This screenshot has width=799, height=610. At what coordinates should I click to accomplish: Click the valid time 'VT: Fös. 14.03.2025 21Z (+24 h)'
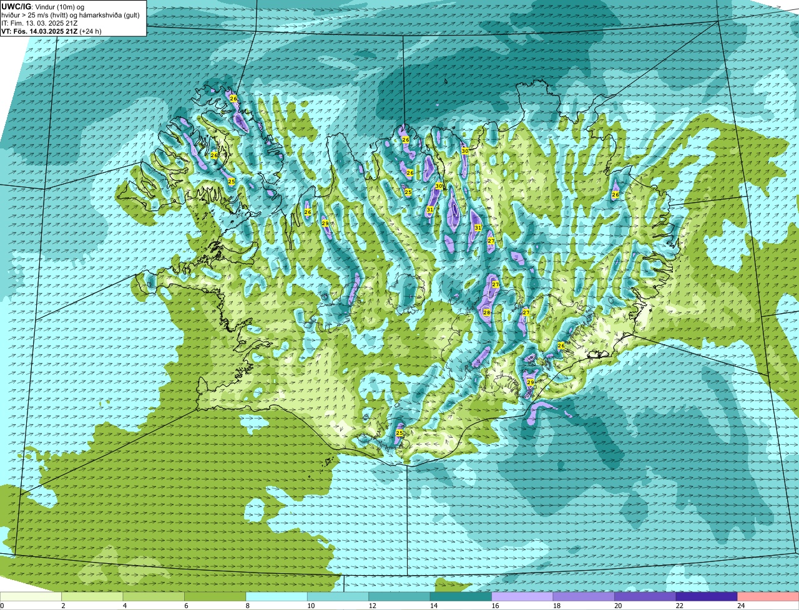point(51,31)
